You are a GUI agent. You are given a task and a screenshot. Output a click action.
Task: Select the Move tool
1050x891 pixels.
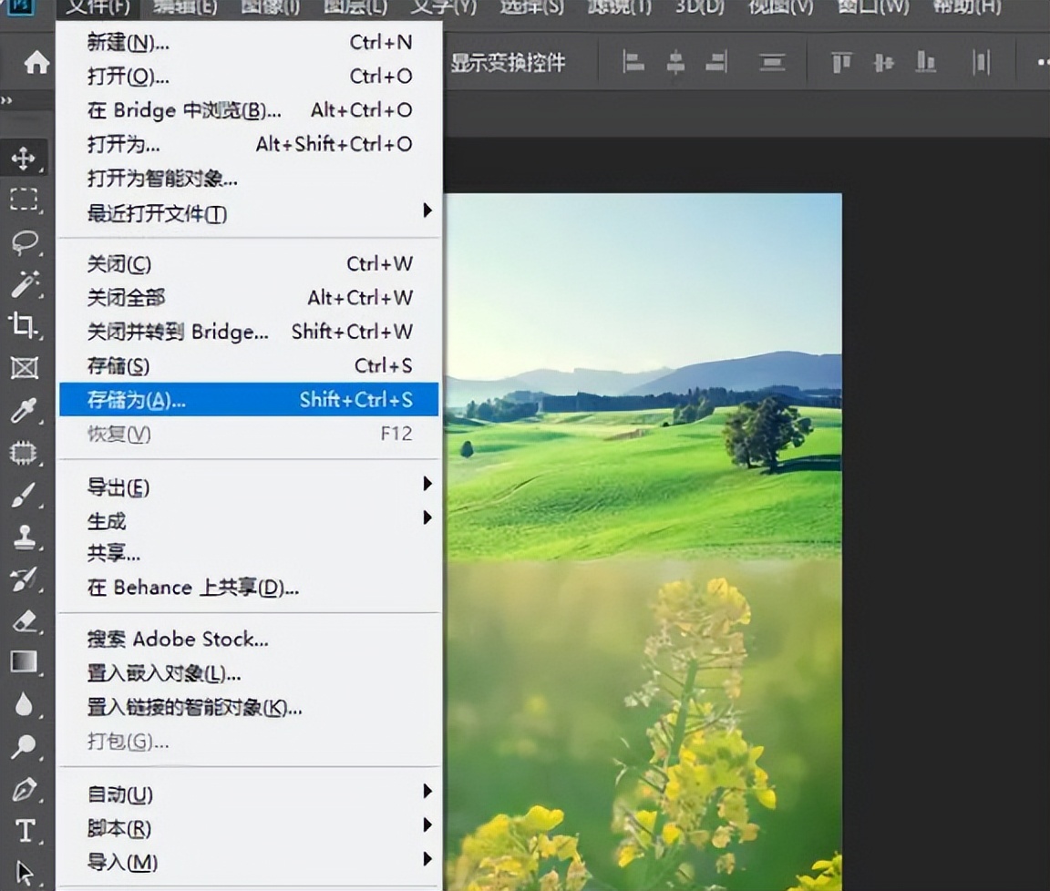(25, 159)
